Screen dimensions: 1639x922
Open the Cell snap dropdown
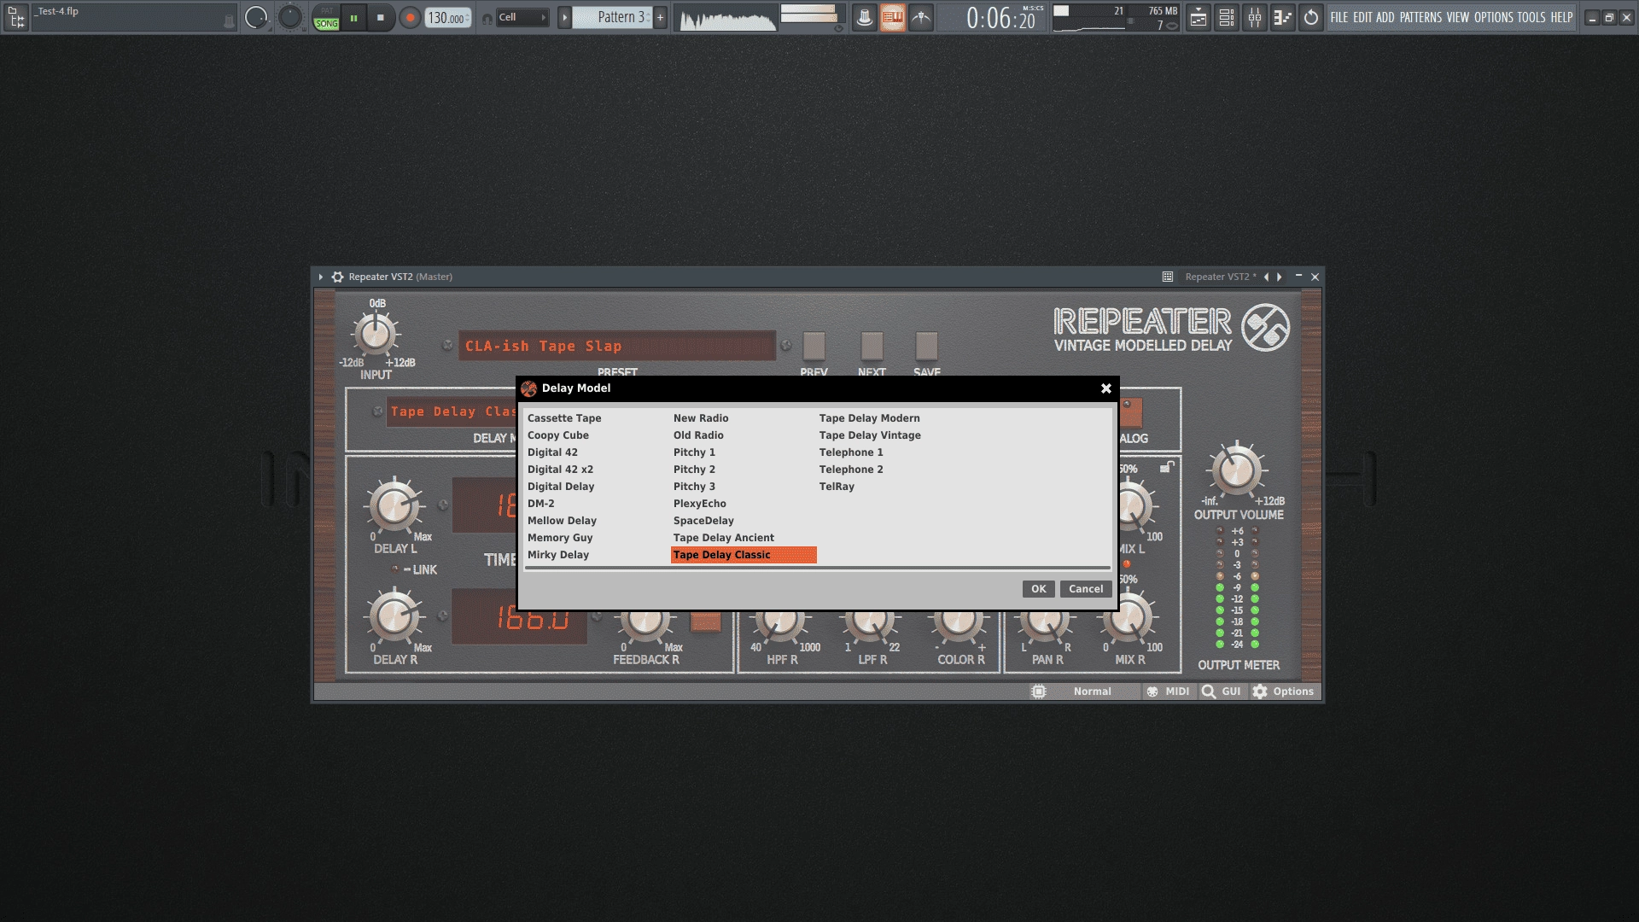[x=522, y=17]
